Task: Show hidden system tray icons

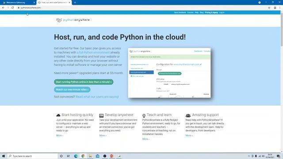Action: tap(249, 156)
